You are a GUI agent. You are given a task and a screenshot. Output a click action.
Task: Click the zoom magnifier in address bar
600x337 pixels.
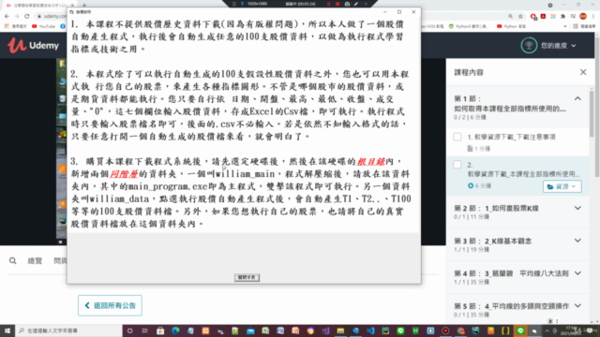click(510, 16)
